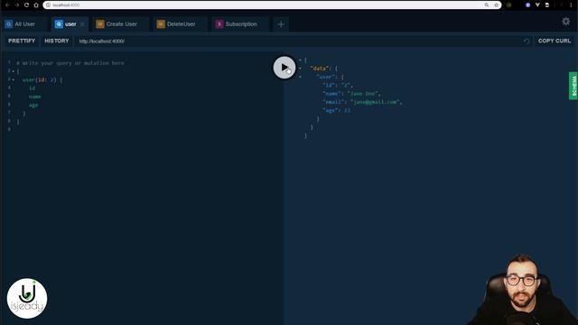Bookmark this page with the star
This screenshot has width=578, height=325.
(496, 5)
